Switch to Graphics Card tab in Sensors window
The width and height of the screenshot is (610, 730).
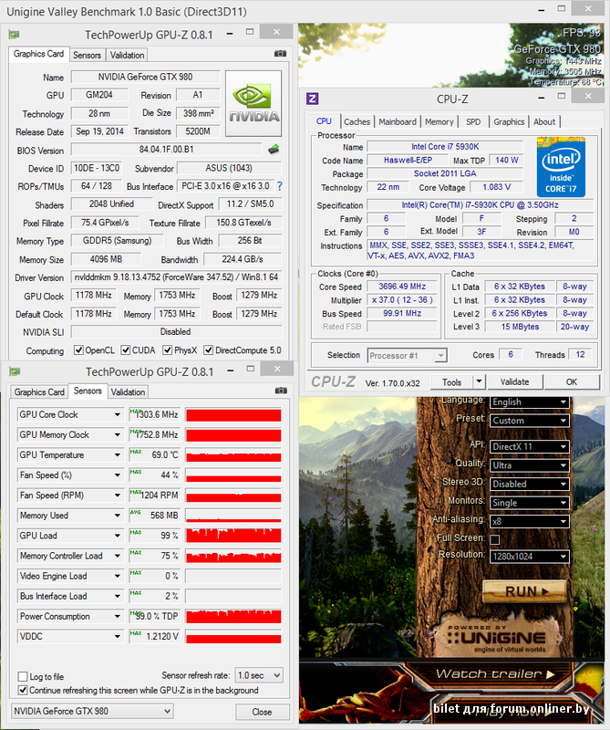coord(39,392)
